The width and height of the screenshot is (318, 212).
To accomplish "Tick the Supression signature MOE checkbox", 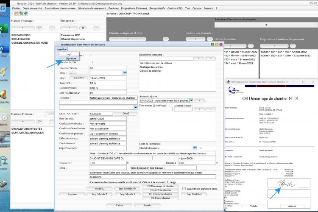I will (x=184, y=189).
